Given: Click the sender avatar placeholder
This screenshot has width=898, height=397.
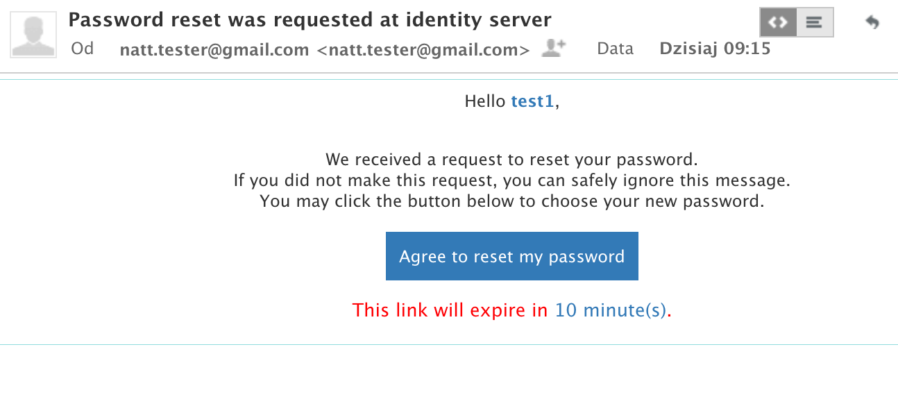Looking at the screenshot, I should click(x=33, y=35).
